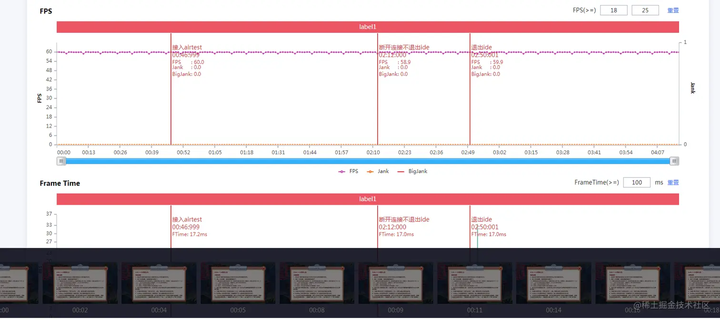Grab the right handle of FPS range slider
Viewport: 720px width, 320px height.
click(674, 161)
